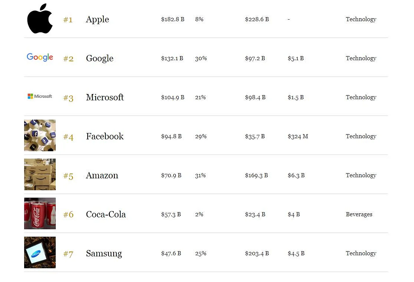The height and width of the screenshot is (282, 414).
Task: Click the Coca-Cola cans thumbnail
Action: tap(40, 213)
